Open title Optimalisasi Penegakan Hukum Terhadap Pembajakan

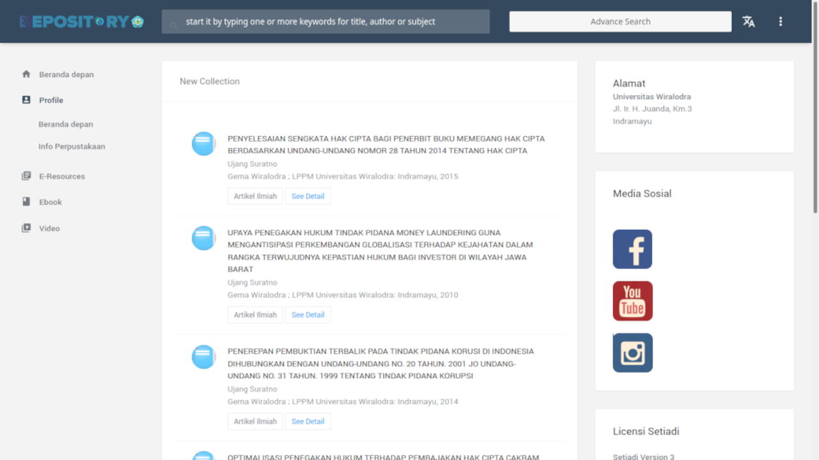384,457
